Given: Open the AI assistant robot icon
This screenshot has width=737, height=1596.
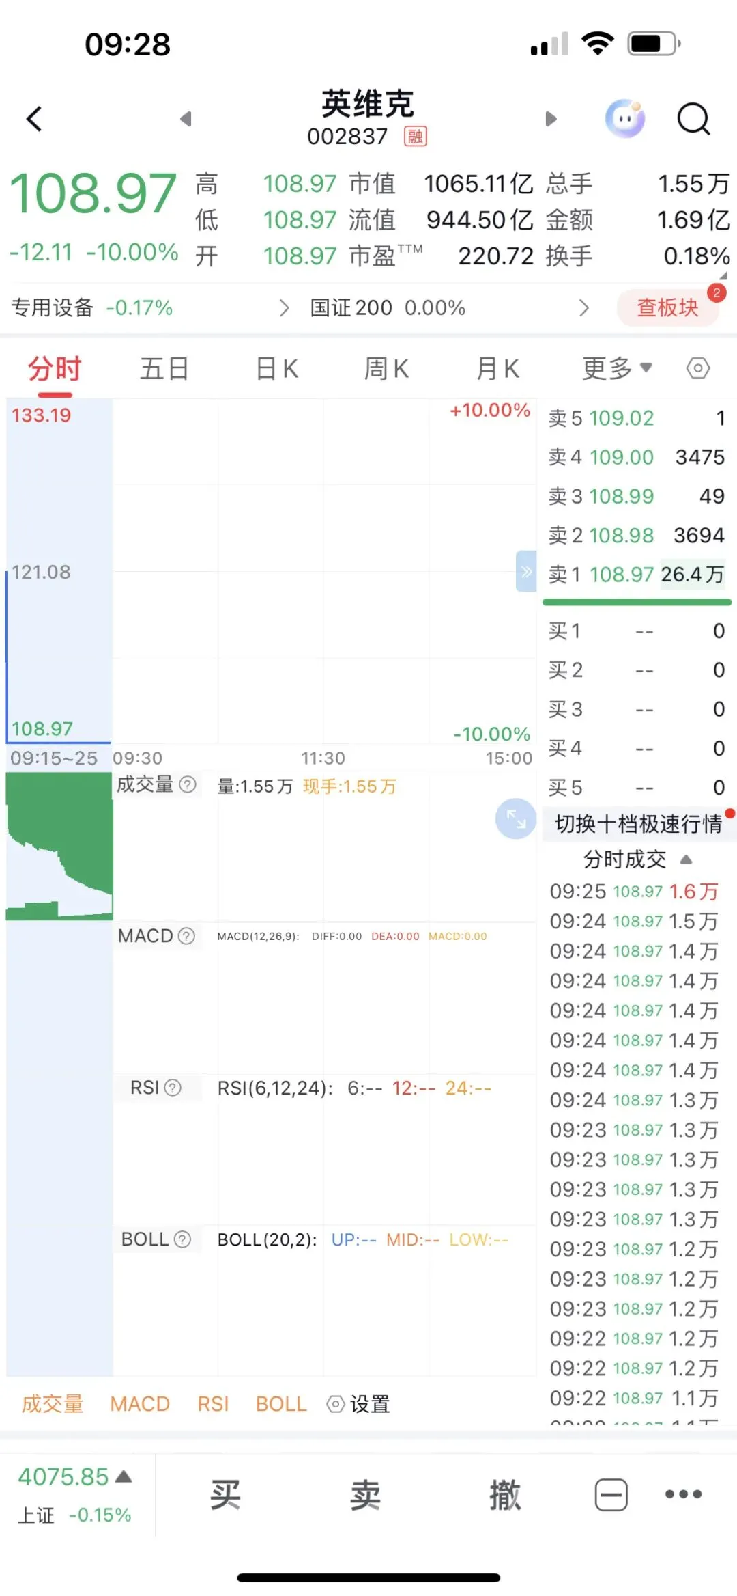Looking at the screenshot, I should pos(625,119).
